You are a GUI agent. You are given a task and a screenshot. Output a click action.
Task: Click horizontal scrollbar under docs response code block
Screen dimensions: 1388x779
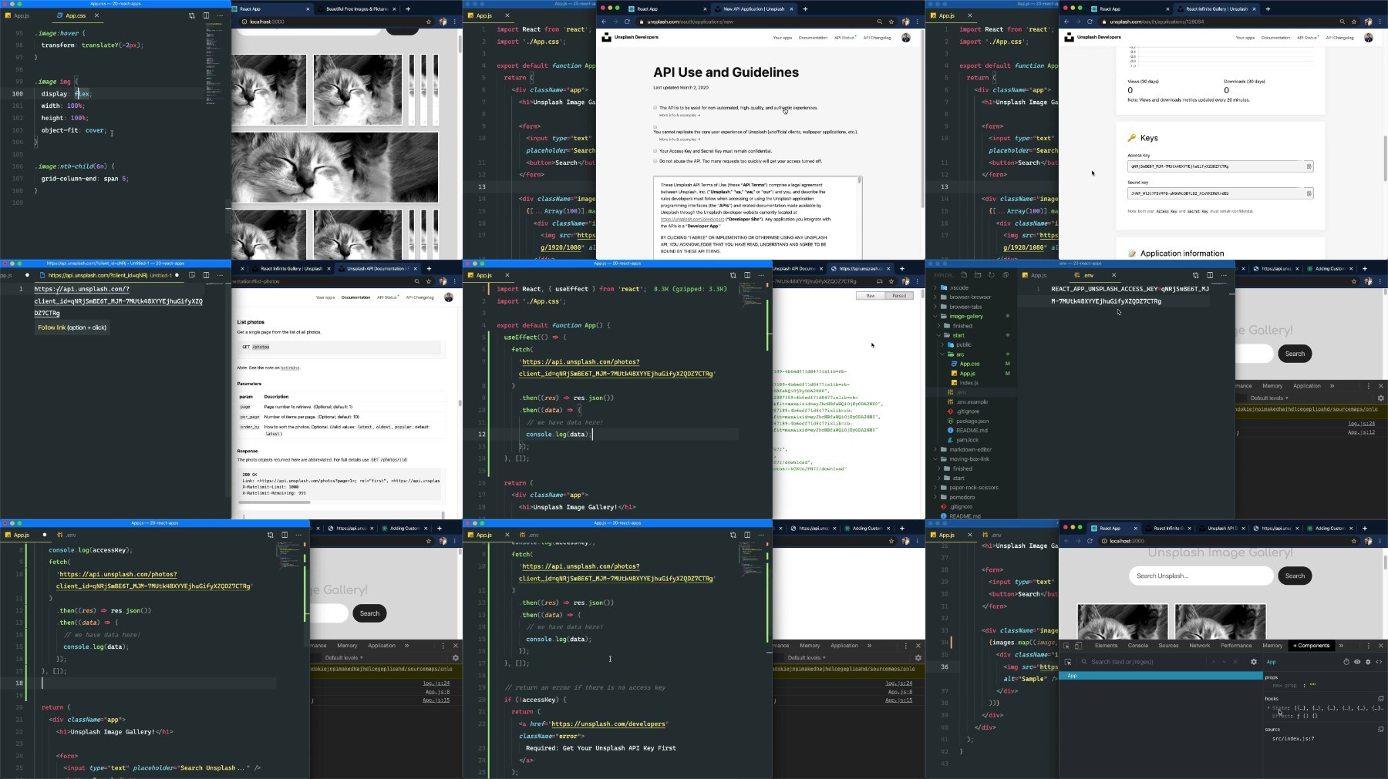(x=276, y=502)
